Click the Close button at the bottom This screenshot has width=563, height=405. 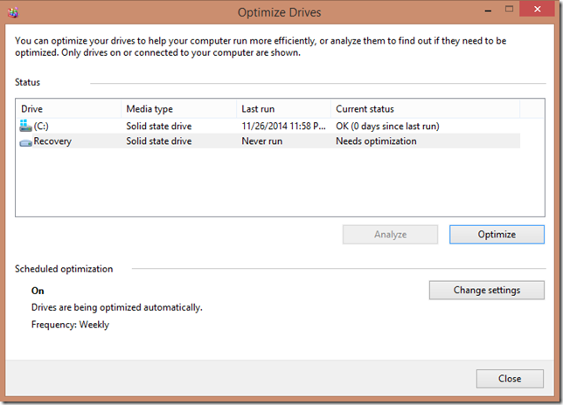point(510,379)
